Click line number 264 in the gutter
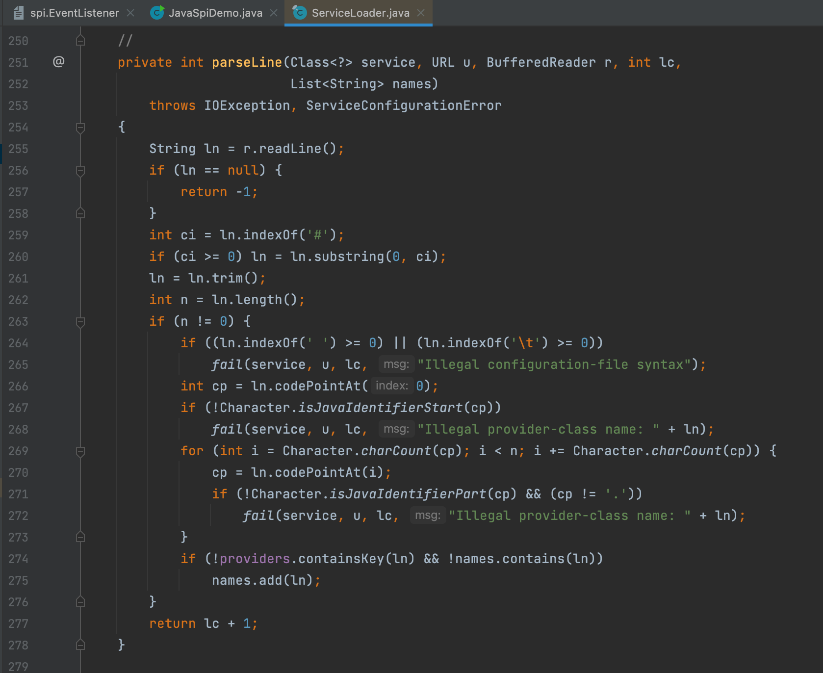This screenshot has width=823, height=673. click(x=18, y=343)
